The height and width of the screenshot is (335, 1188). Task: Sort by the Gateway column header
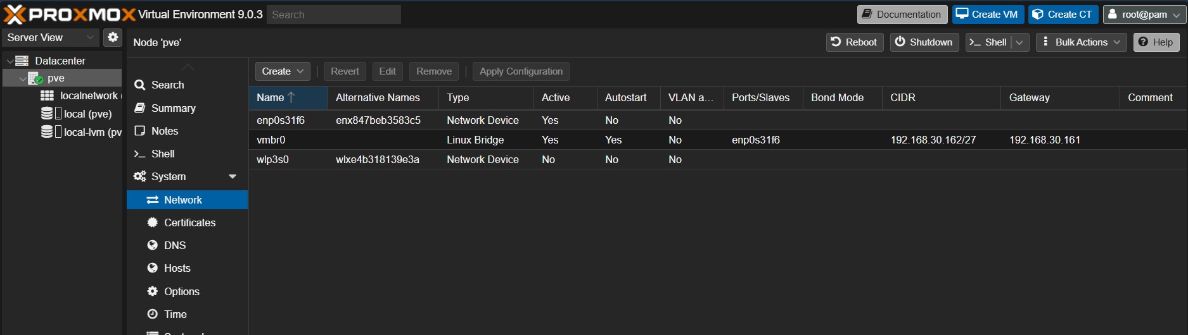[x=1061, y=98]
